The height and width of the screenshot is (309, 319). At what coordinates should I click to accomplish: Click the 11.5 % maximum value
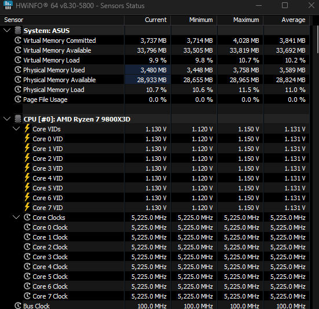click(249, 90)
